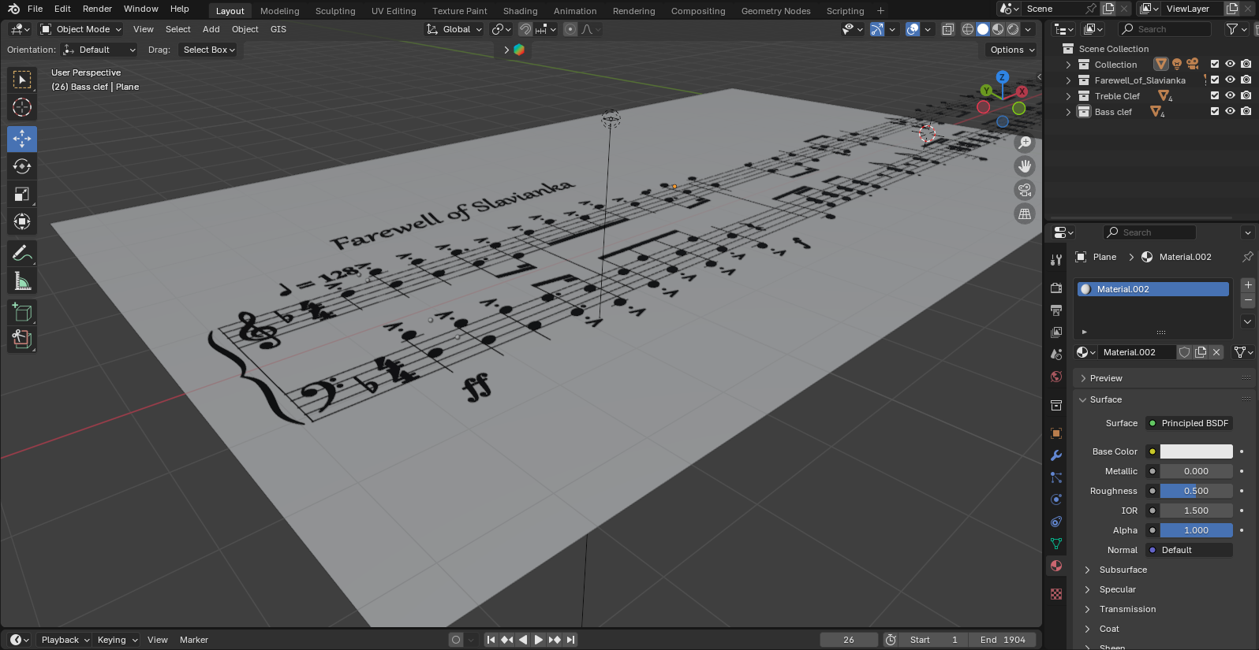The image size is (1259, 650).
Task: Open the Physics properties tab
Action: pyautogui.click(x=1056, y=500)
